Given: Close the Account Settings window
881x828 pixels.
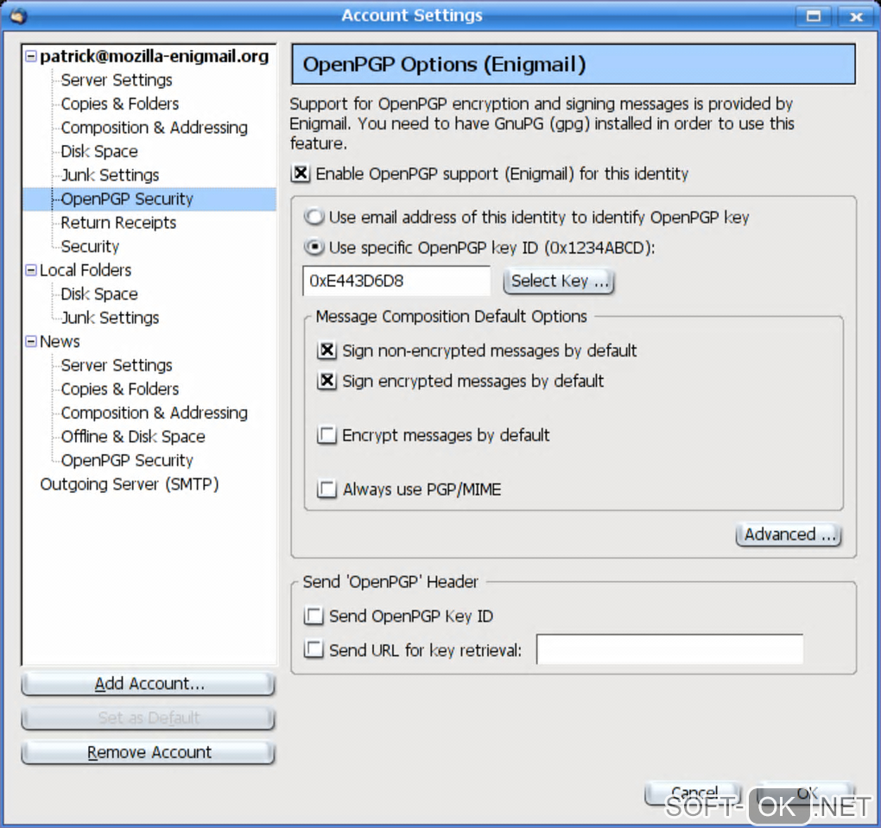Looking at the screenshot, I should click(856, 16).
